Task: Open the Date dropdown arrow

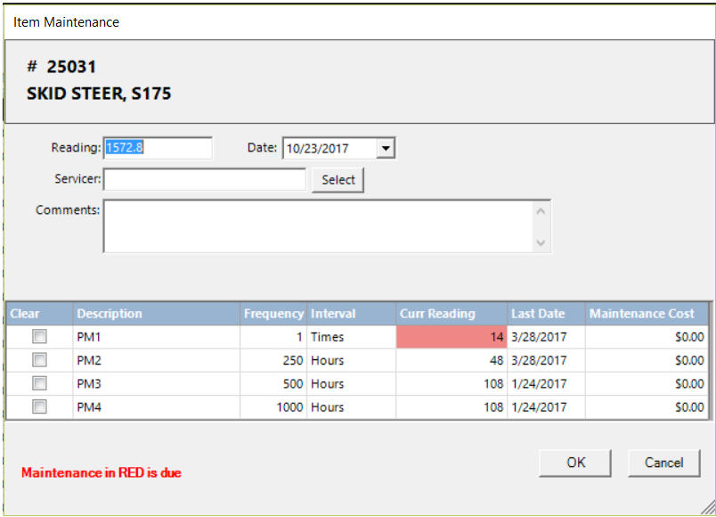Action: [x=385, y=148]
